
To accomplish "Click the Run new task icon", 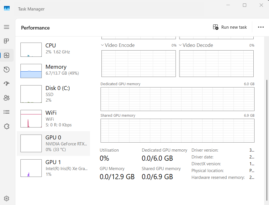I will point(216,27).
